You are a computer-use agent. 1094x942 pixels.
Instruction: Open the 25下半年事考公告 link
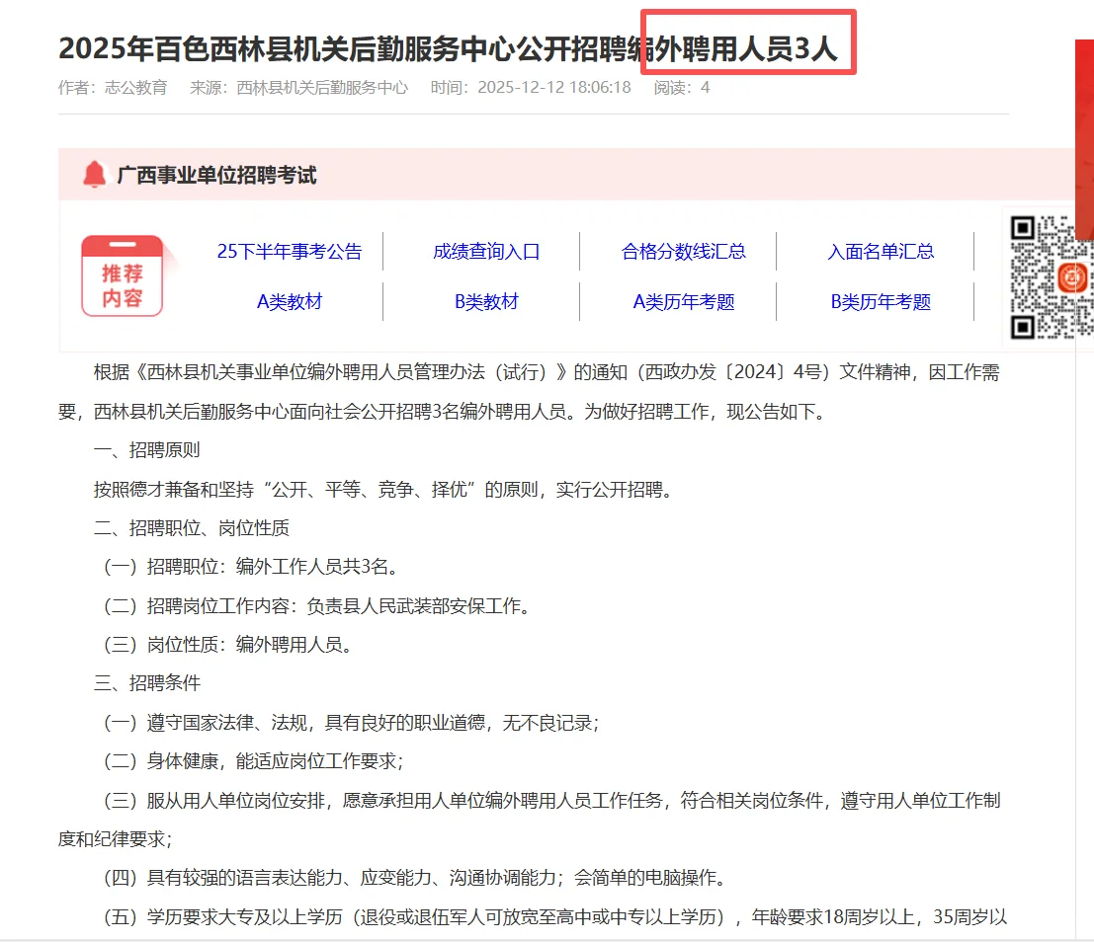pos(290,252)
